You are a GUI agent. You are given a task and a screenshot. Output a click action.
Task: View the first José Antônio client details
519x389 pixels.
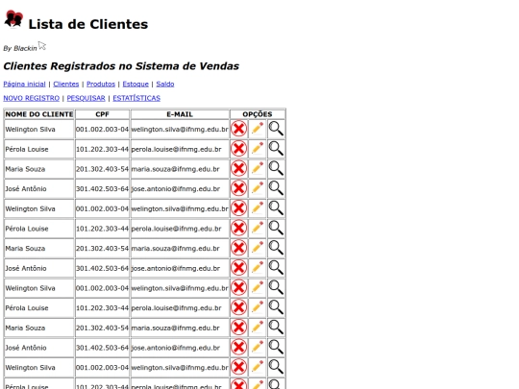(x=276, y=188)
